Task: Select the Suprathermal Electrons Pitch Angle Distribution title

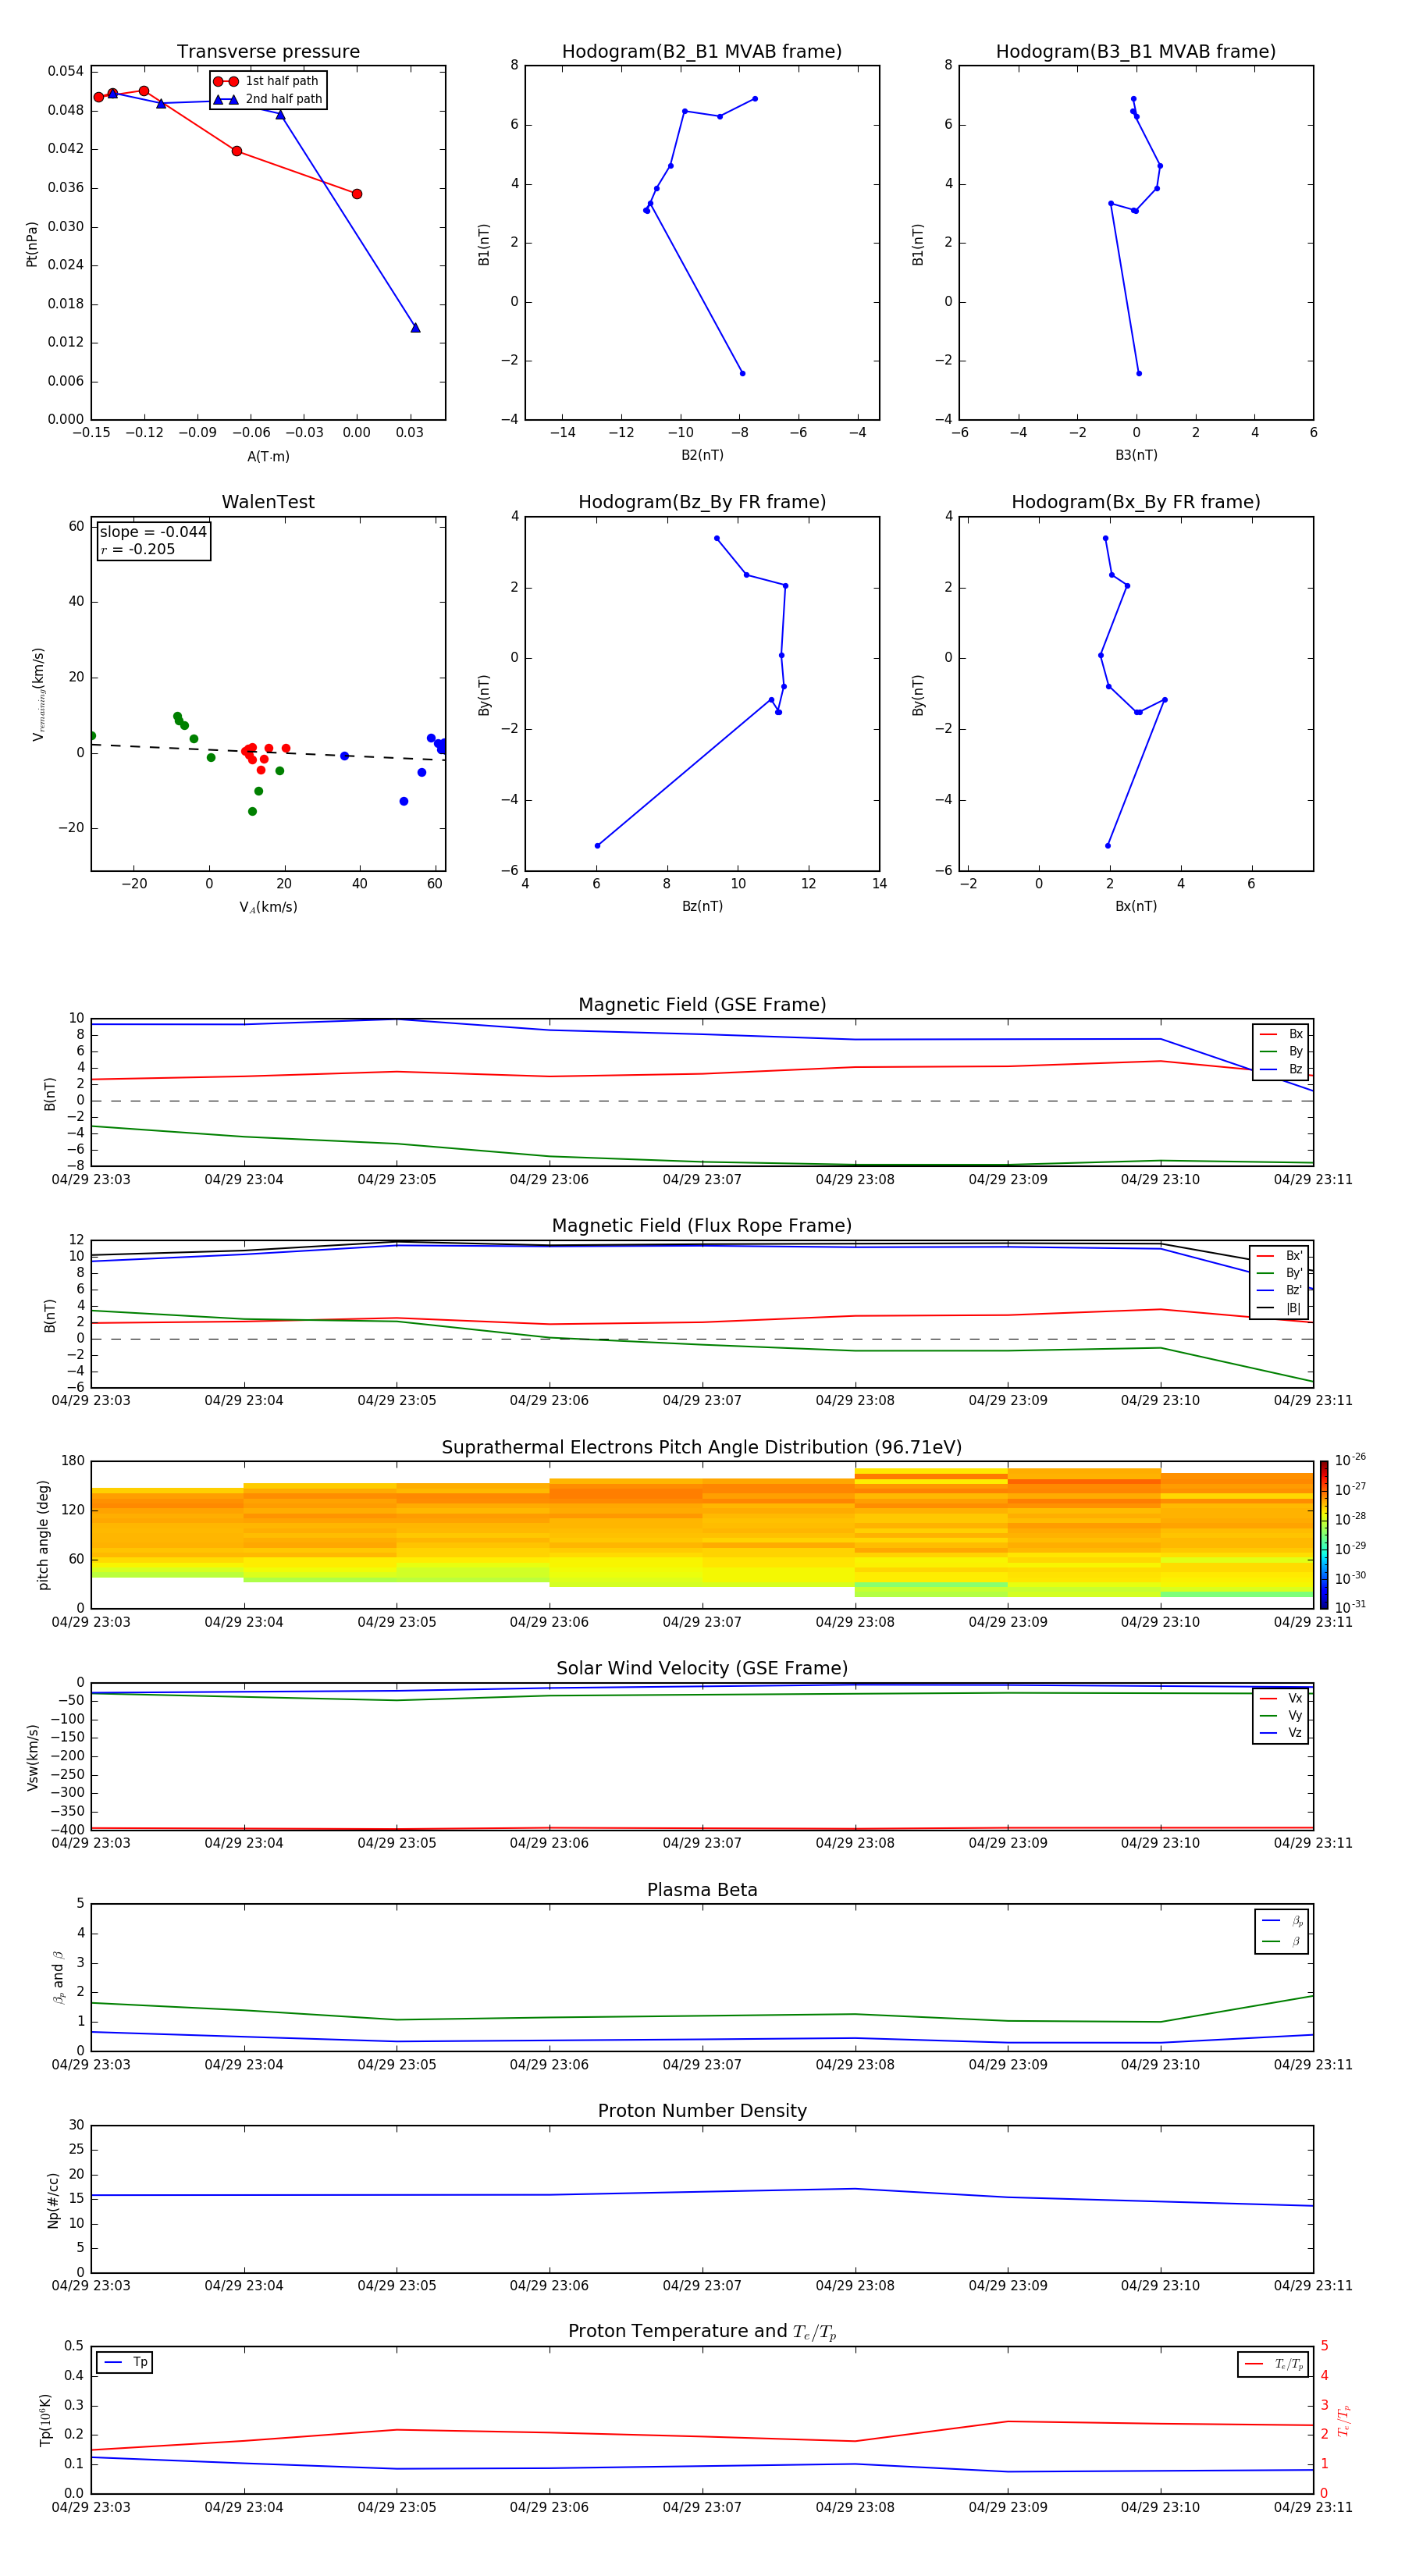Action: click(702, 1448)
